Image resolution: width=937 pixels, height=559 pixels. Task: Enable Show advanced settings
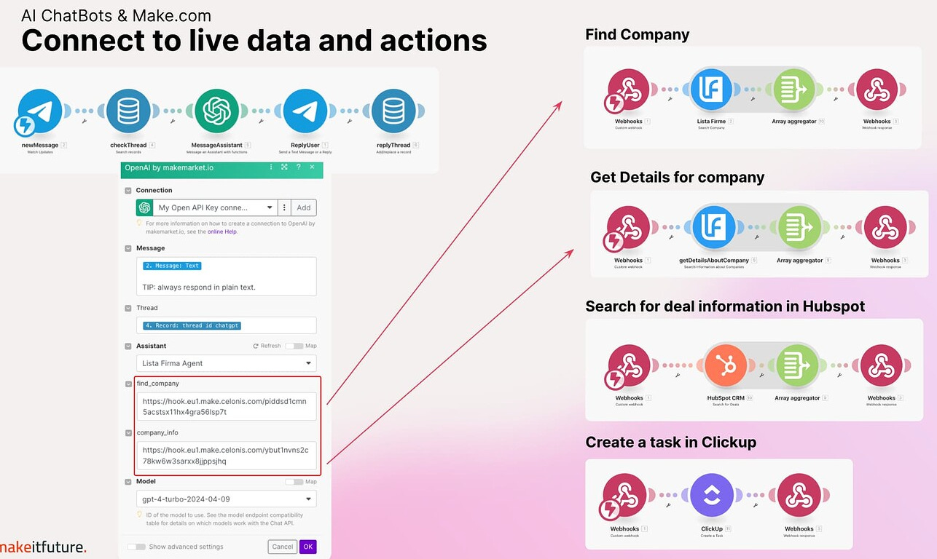tap(136, 547)
